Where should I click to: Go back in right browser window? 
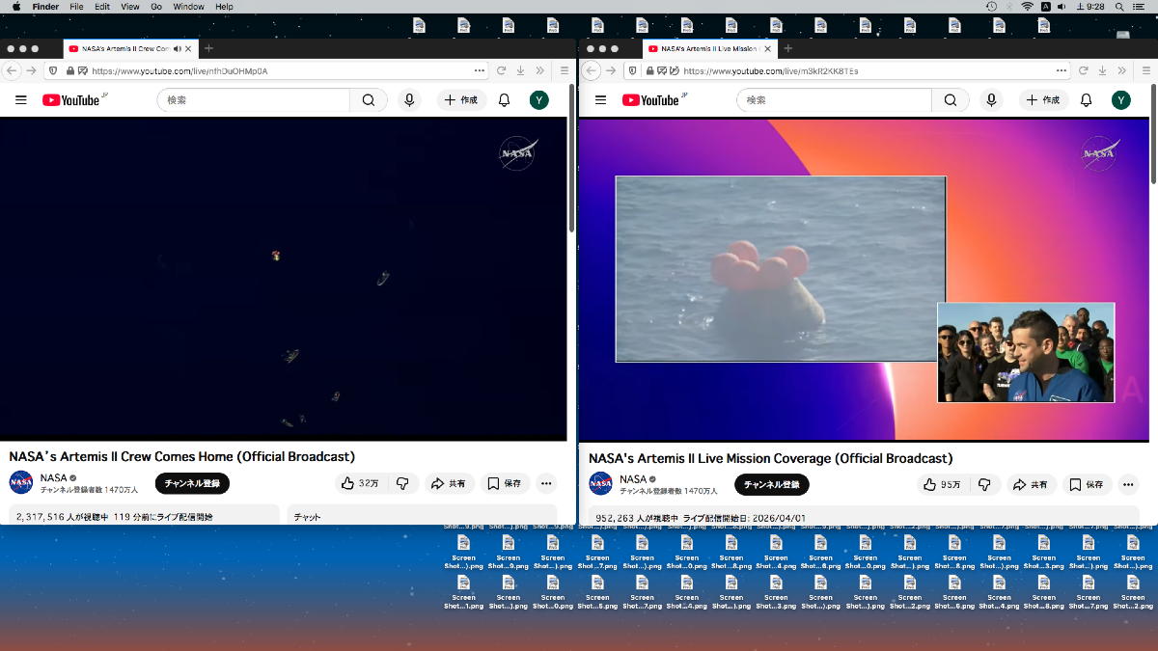tap(592, 70)
